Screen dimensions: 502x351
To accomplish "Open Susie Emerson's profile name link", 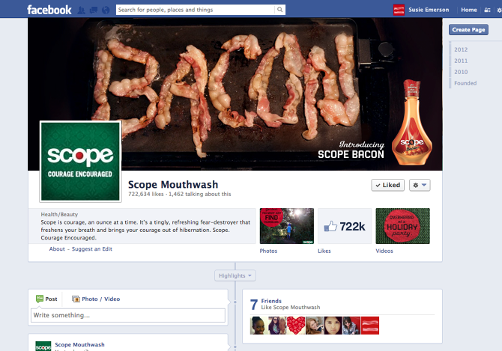I will [429, 10].
